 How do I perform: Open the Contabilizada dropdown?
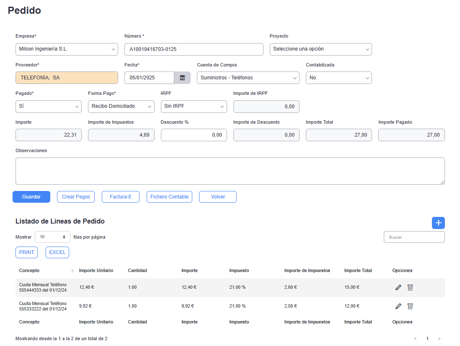click(339, 78)
